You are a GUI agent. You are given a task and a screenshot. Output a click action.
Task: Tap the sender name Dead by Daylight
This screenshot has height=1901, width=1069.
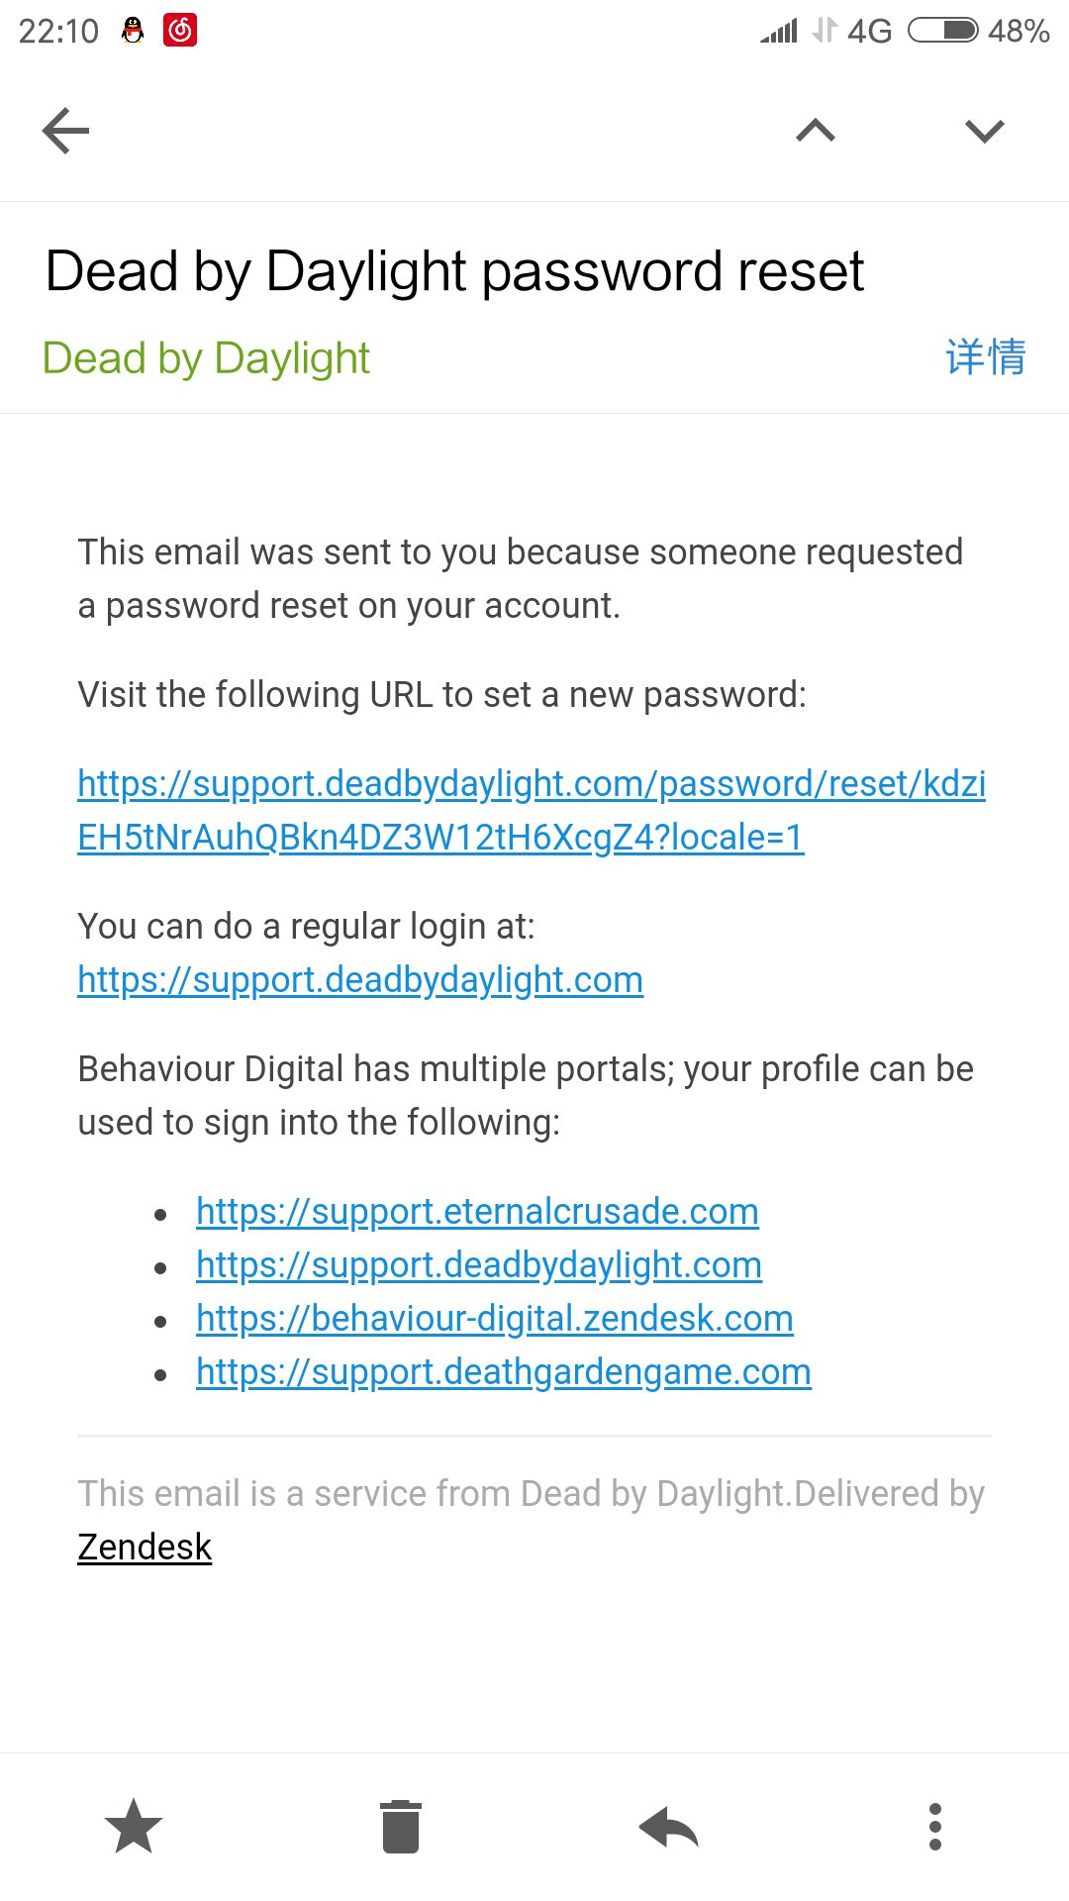coord(206,358)
